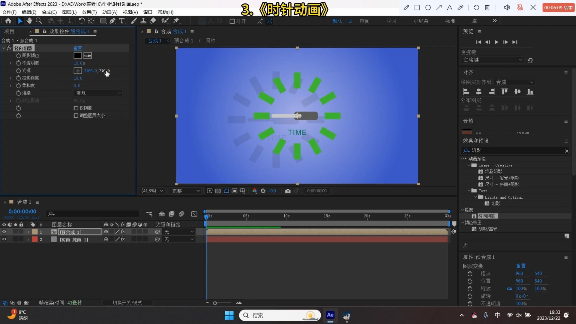
Task: Toggle mask and shape path visibility
Action: coord(226,191)
